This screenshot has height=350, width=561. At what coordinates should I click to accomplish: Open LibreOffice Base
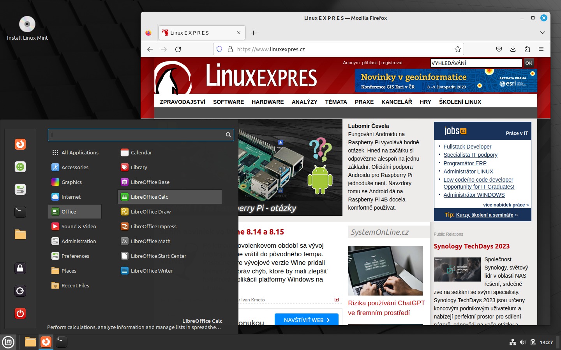point(169,182)
